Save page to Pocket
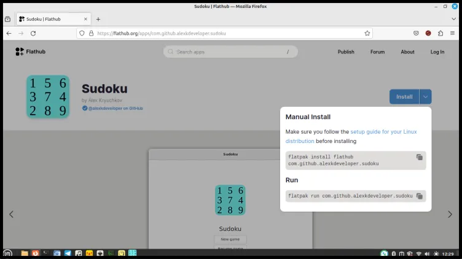The image size is (462, 259). coord(416,33)
